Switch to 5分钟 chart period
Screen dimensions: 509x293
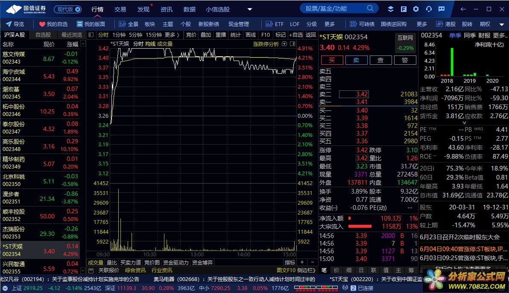pyautogui.click(x=135, y=35)
